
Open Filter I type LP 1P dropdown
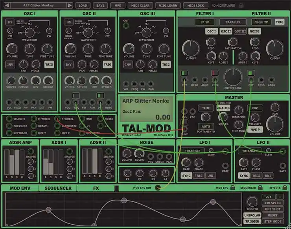point(205,22)
